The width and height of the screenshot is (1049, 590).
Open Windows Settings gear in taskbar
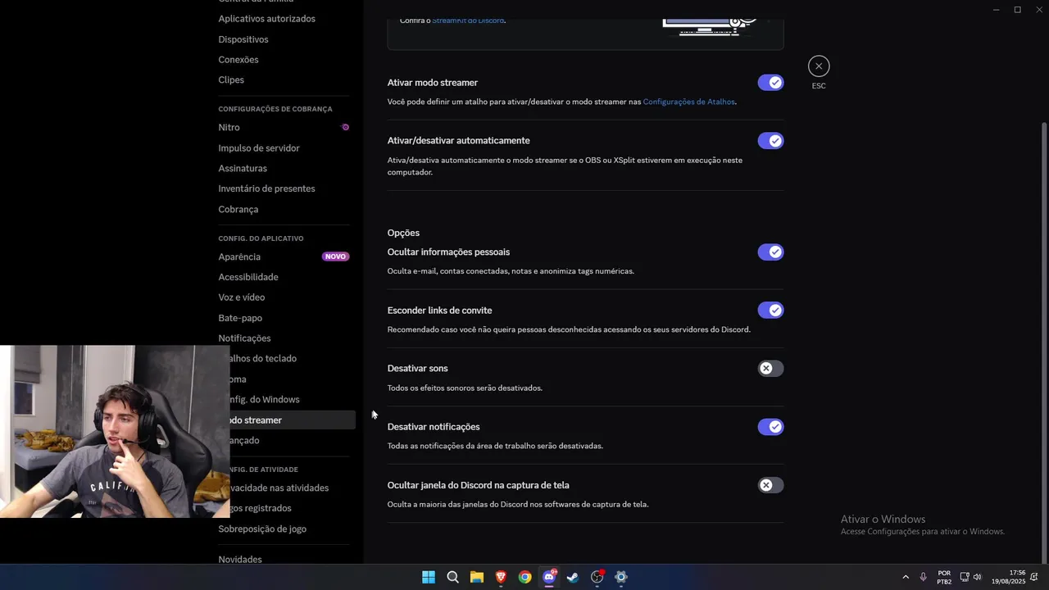621,577
